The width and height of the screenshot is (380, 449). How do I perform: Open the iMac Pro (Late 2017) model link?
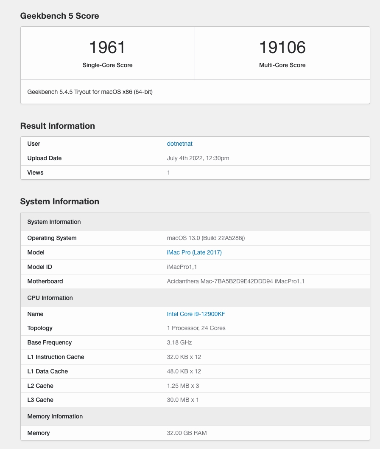click(x=194, y=253)
